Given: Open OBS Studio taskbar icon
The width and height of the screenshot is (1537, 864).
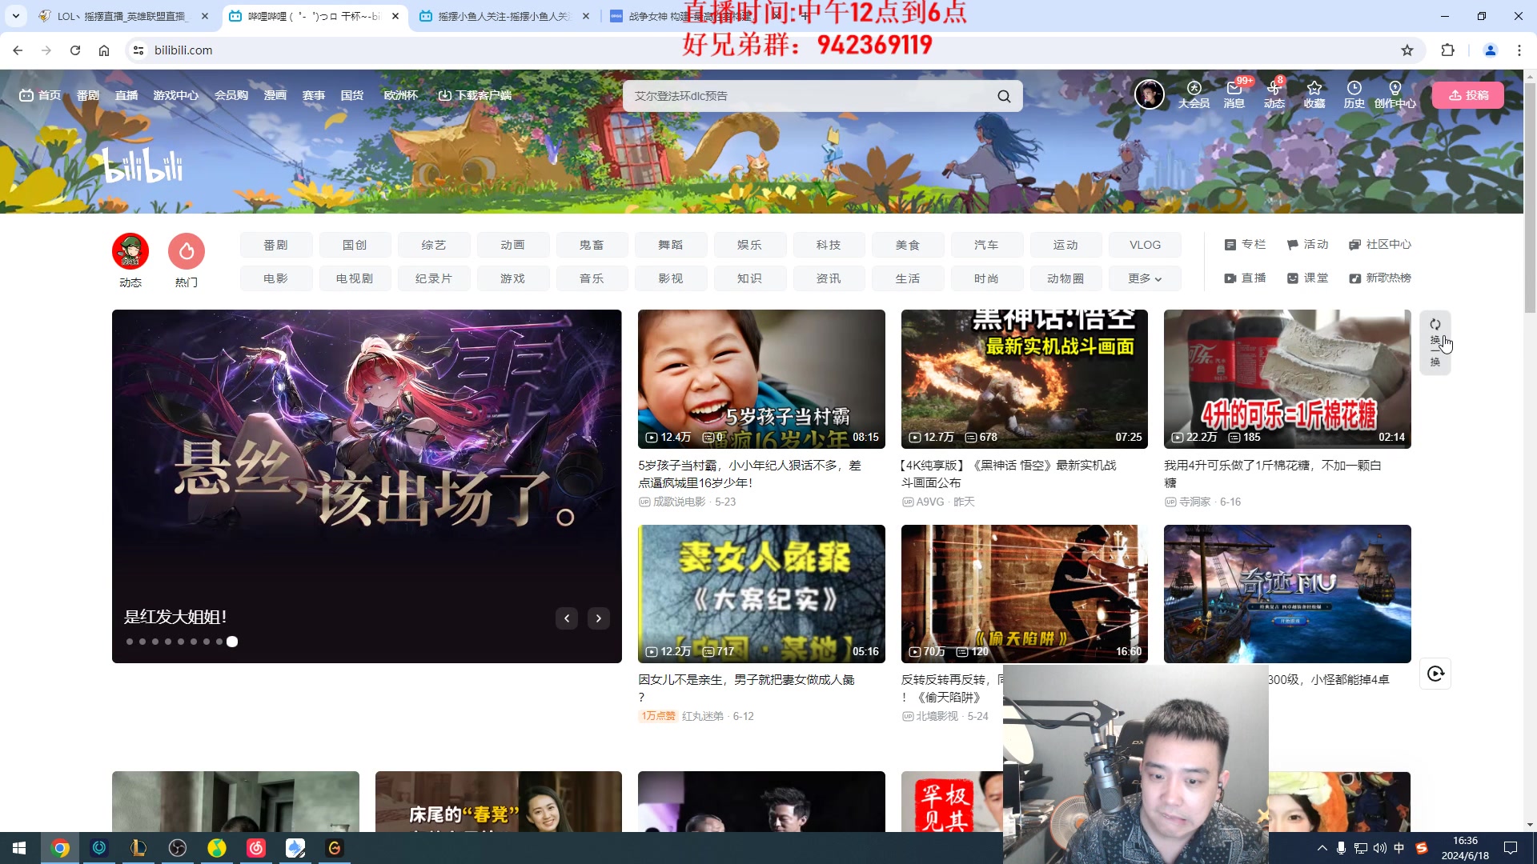Looking at the screenshot, I should [x=178, y=848].
